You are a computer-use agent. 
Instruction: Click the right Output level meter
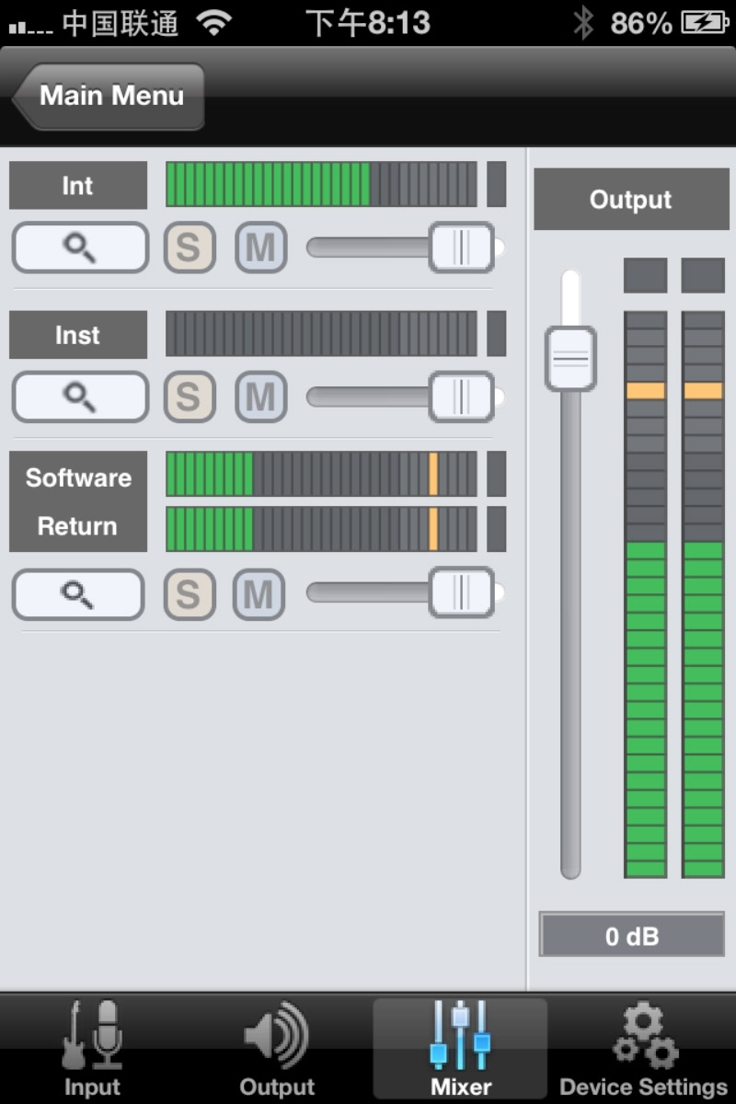coord(703,594)
